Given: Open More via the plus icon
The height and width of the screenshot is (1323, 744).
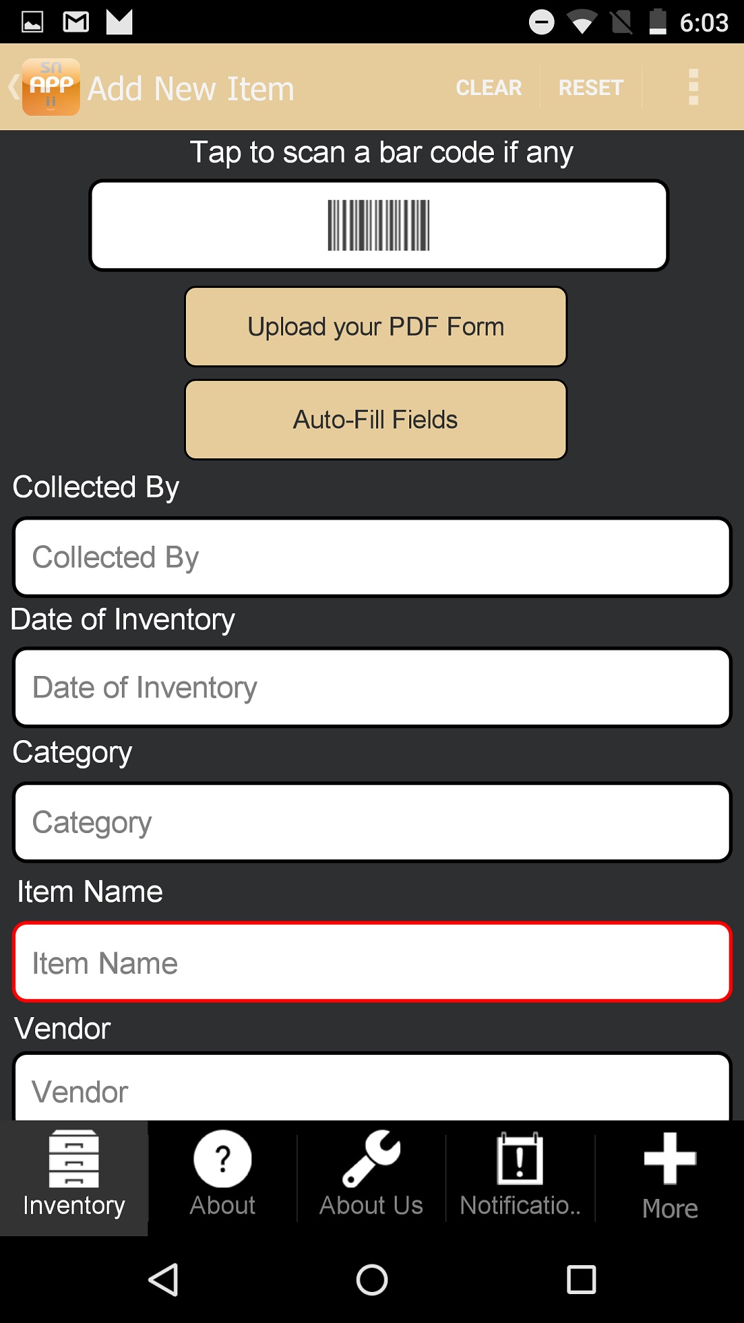Looking at the screenshot, I should pos(669,1160).
